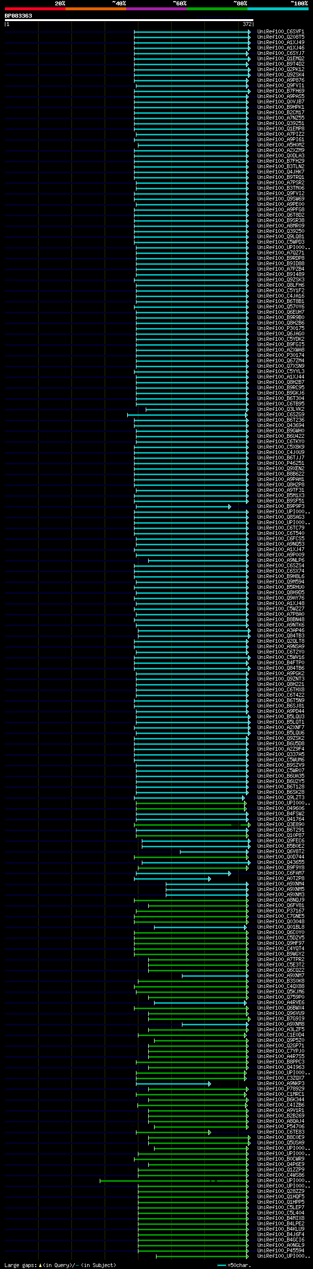Click hit label UniRef100_Q3E890
The width and height of the screenshot is (313, 1269).
pos(281,825)
